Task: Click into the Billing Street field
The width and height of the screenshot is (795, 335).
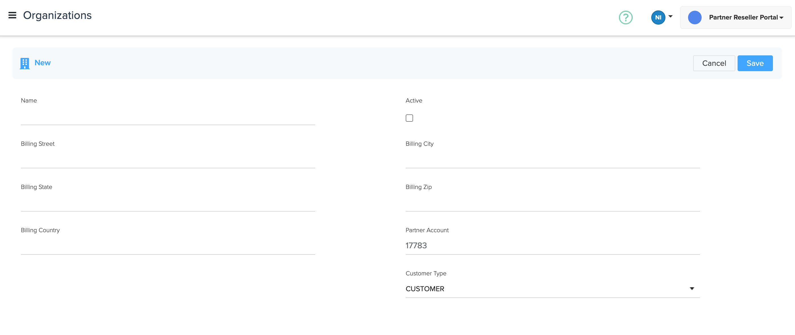Action: (167, 160)
